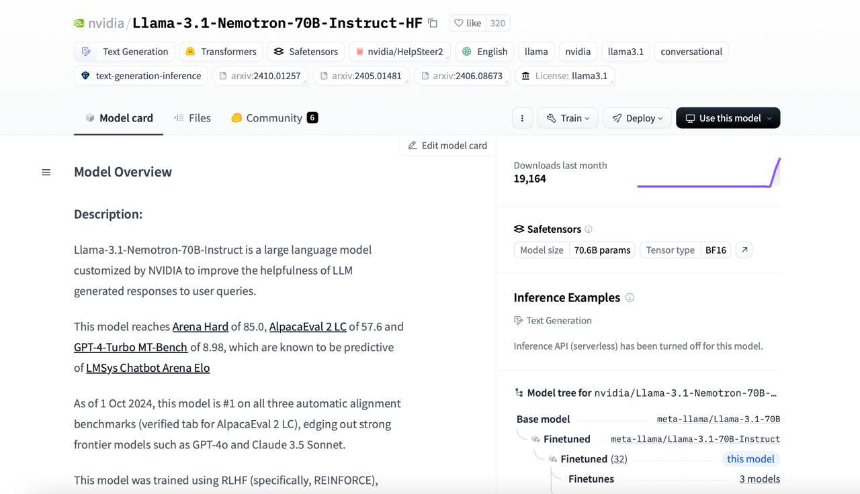Open the tensor details arrow icon
This screenshot has height=494, width=860.
click(x=744, y=250)
